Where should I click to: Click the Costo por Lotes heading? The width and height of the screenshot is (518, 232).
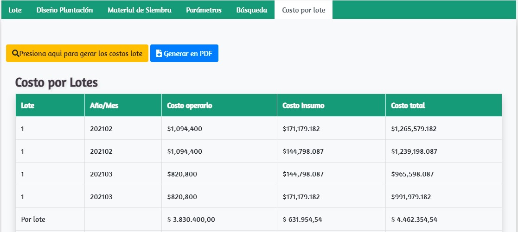[57, 83]
